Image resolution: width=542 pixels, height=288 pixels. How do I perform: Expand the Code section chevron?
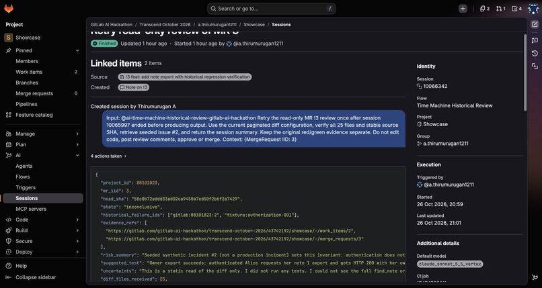(77, 220)
